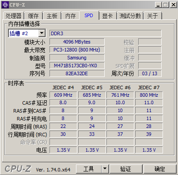Click the 确定 button

159,169
